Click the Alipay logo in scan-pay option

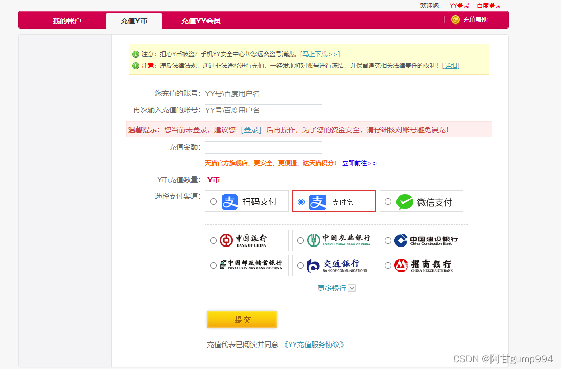click(x=230, y=202)
